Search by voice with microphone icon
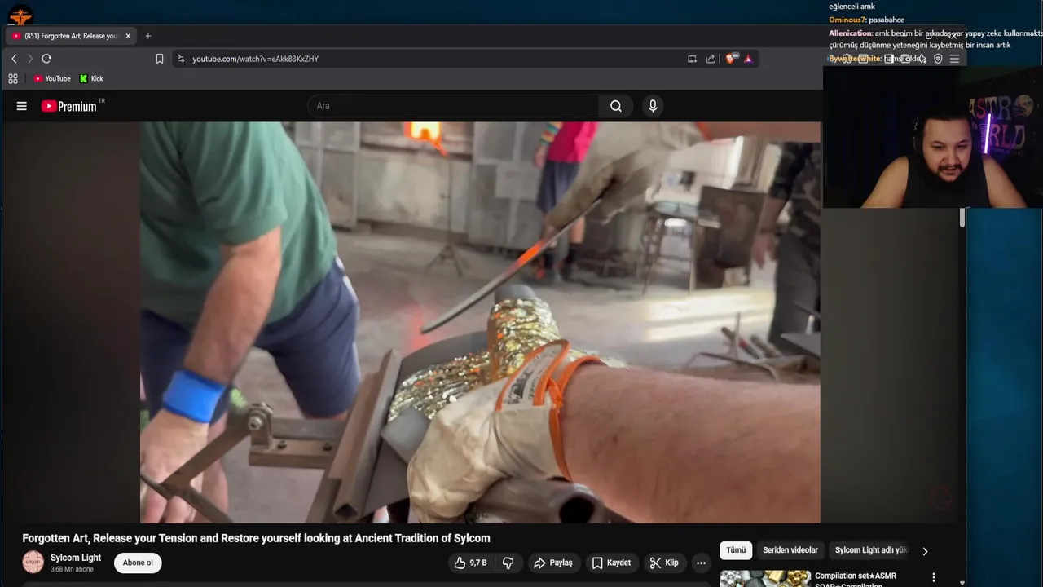The height and width of the screenshot is (587, 1043). click(653, 106)
